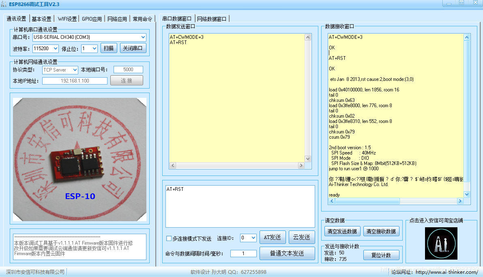Open the WIFI设置 tab

(x=67, y=19)
